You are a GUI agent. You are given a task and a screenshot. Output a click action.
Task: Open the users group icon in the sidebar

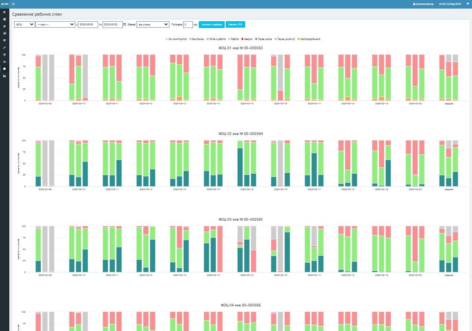click(4, 19)
